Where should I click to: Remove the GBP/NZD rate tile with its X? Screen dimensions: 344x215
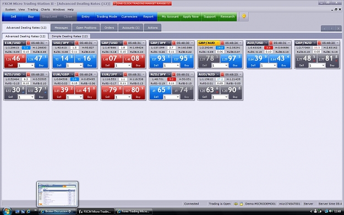coord(337,43)
